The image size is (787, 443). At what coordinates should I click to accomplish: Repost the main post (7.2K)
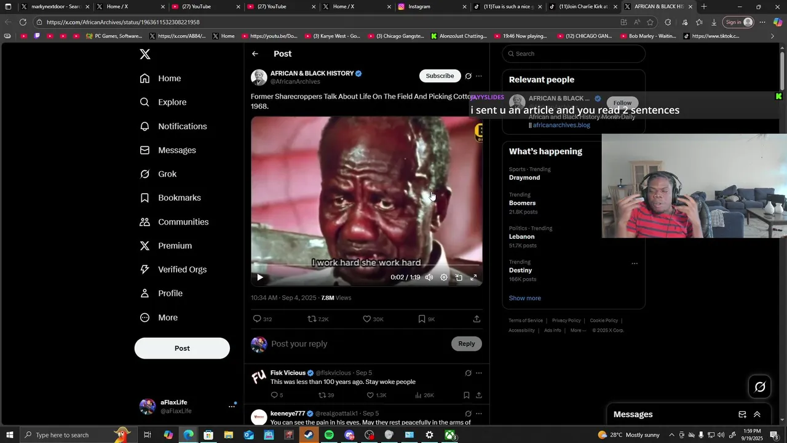(x=318, y=319)
